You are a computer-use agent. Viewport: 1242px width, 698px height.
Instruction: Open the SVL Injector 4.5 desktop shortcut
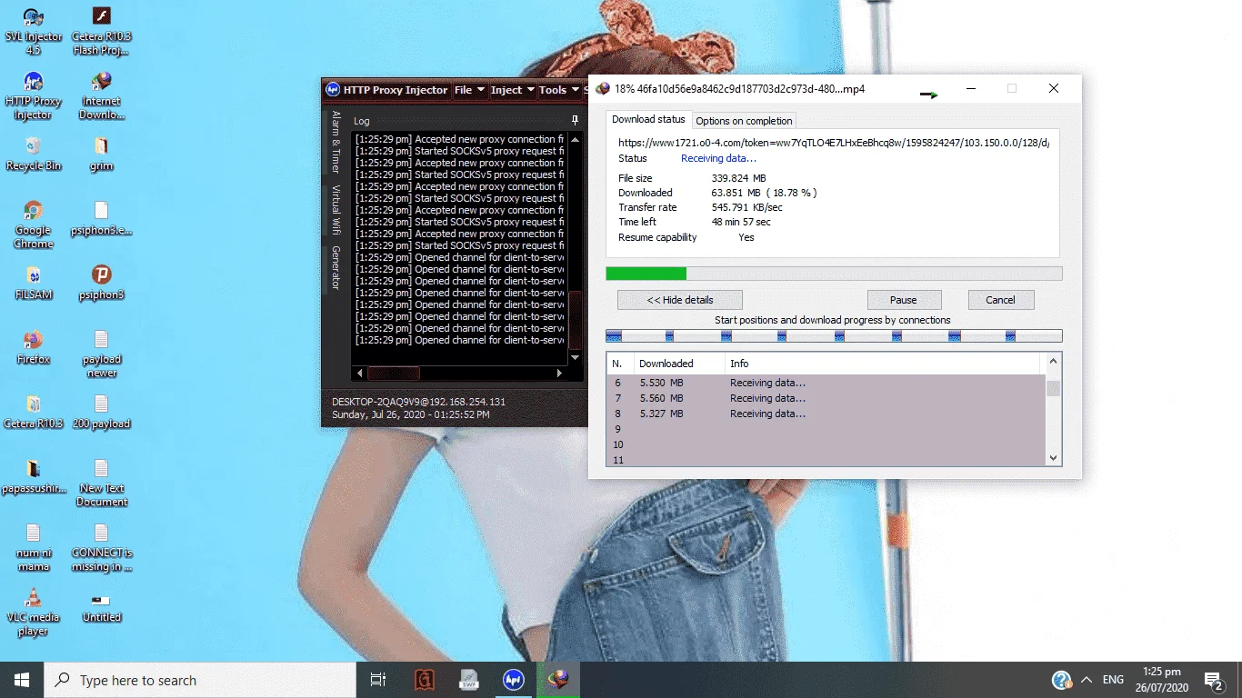click(34, 29)
